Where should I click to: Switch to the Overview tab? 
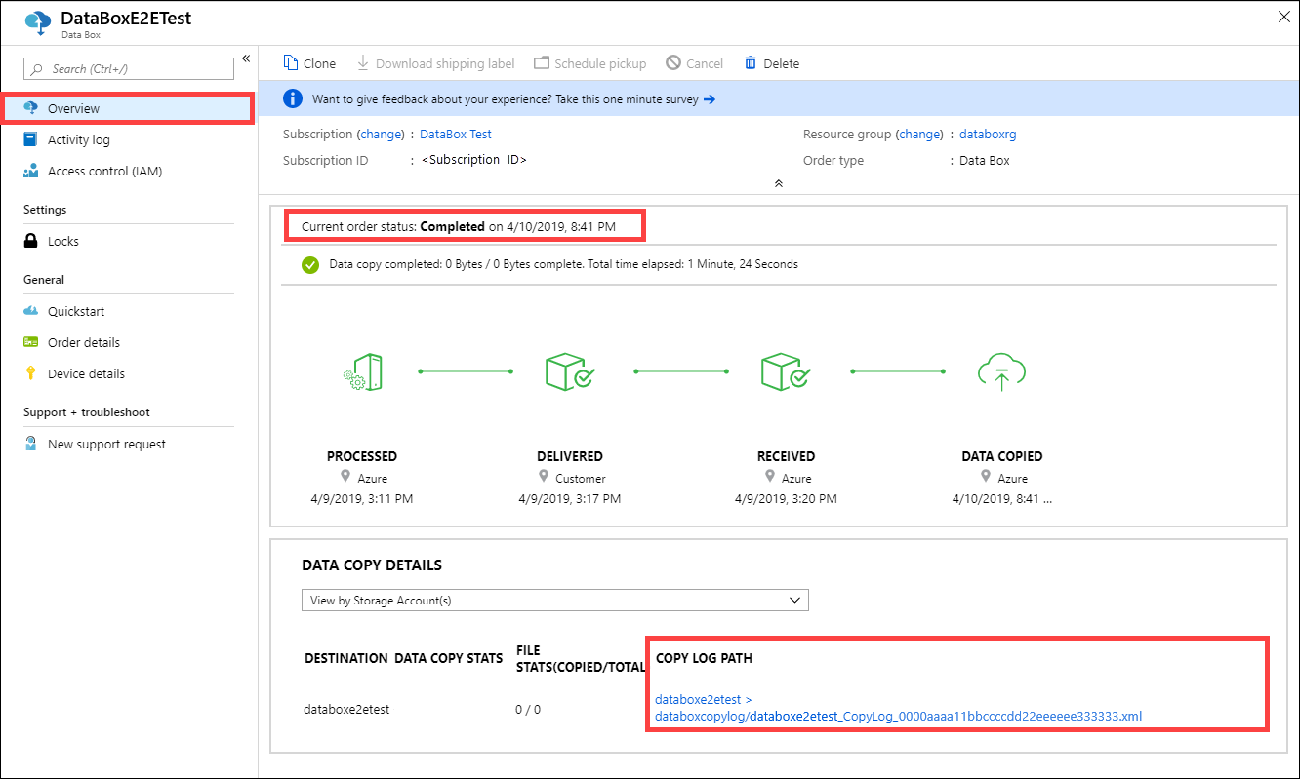73,108
